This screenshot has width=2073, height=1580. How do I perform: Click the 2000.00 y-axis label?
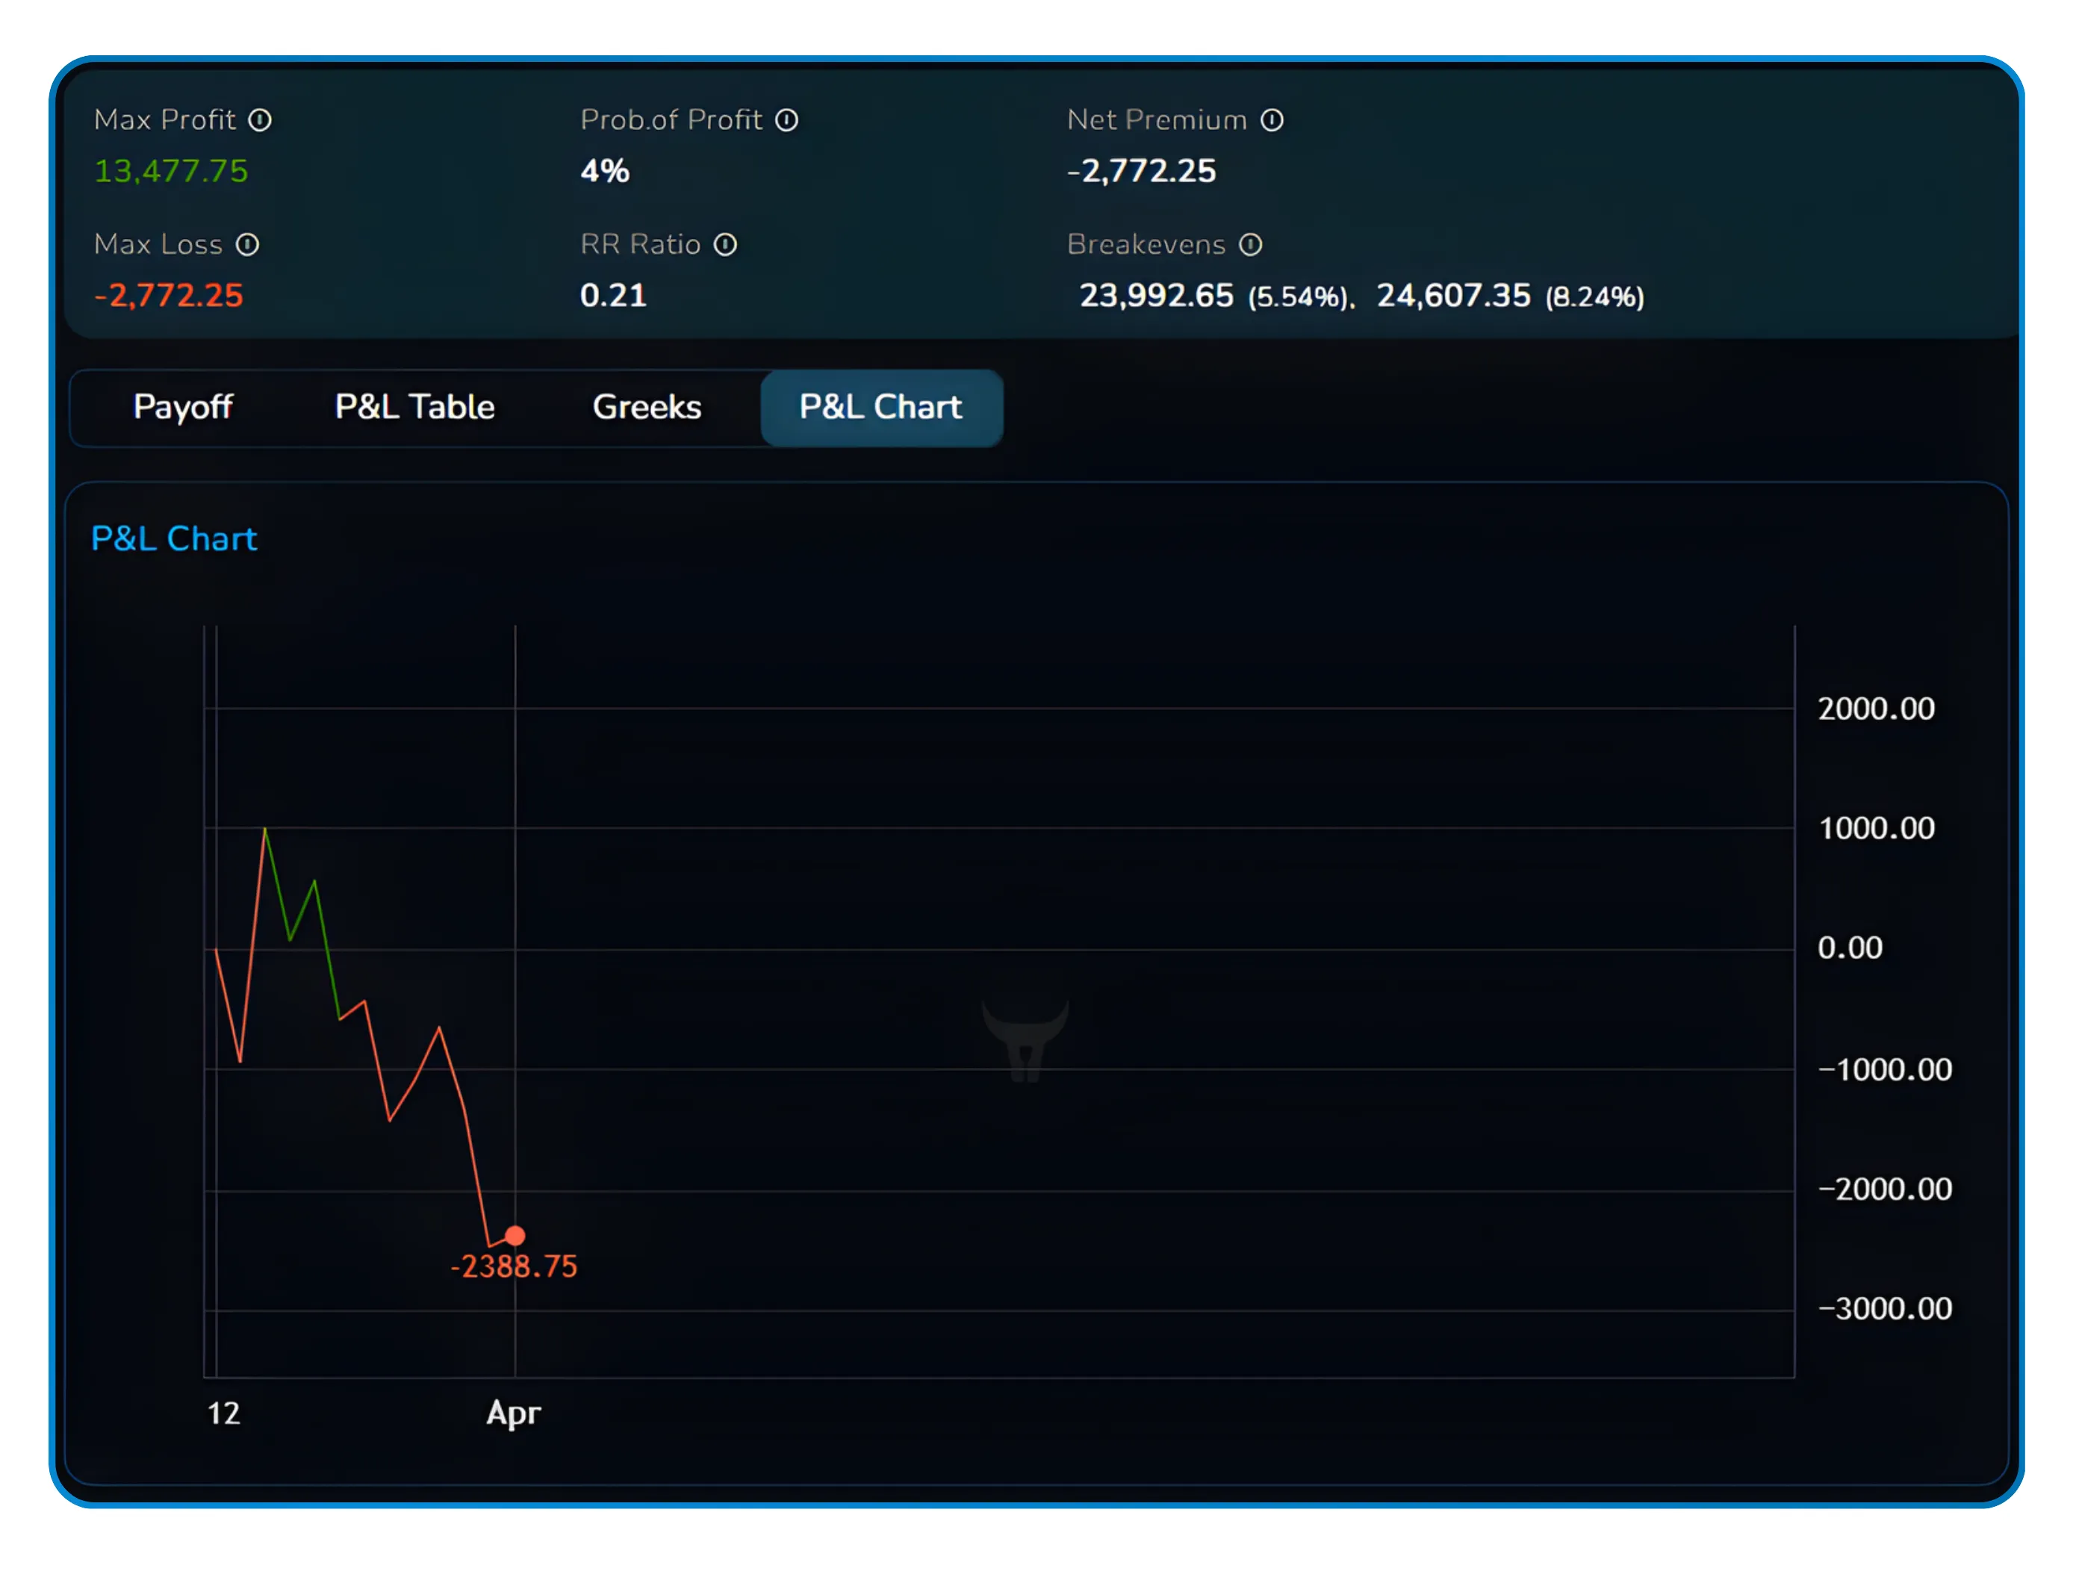tap(1875, 708)
